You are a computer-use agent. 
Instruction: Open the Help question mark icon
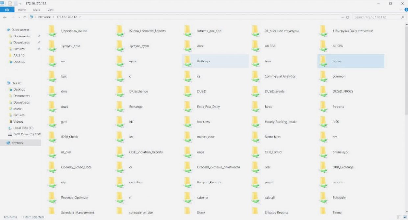[x=406, y=10]
